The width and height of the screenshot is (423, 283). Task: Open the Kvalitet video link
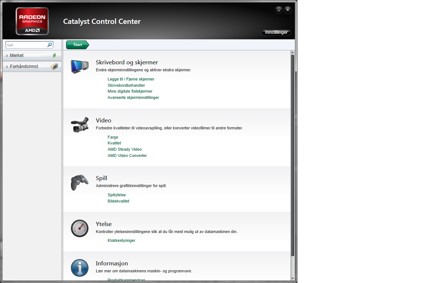(x=115, y=143)
